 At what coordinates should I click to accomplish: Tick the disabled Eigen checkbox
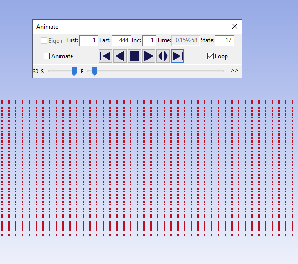pos(44,40)
